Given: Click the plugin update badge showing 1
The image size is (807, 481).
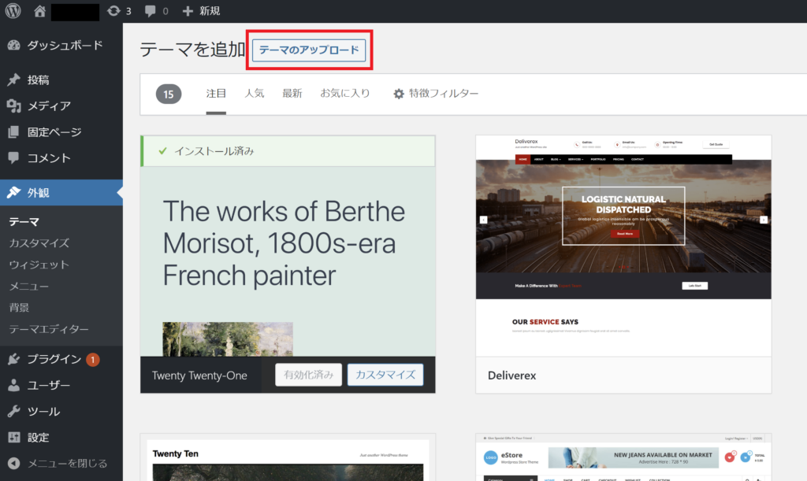Looking at the screenshot, I should click(93, 360).
